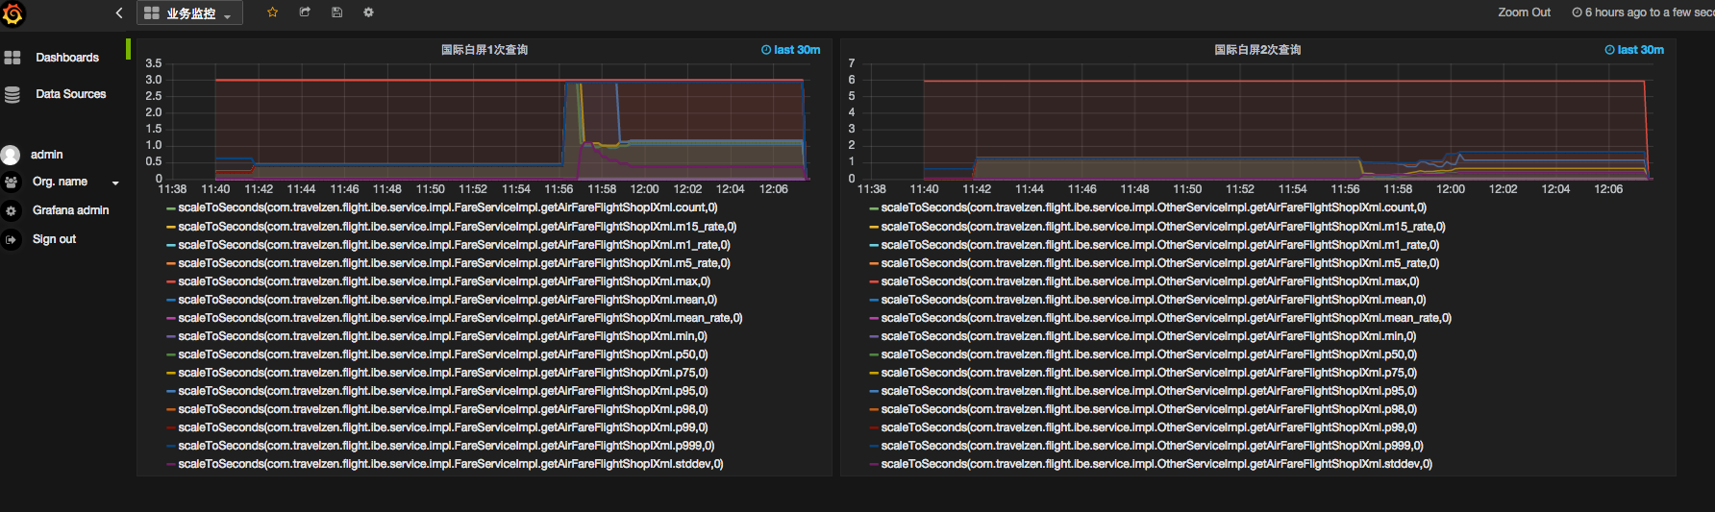The width and height of the screenshot is (1715, 512).
Task: Click the Grafana admin cog icon
Action: pos(12,210)
